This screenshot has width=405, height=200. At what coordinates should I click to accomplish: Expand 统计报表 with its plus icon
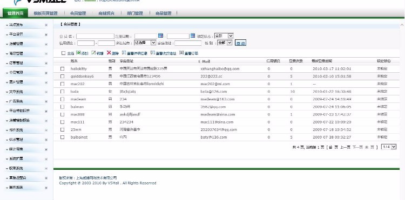(46, 149)
